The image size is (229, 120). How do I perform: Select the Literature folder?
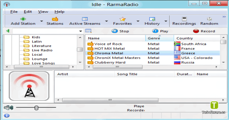[42, 46]
